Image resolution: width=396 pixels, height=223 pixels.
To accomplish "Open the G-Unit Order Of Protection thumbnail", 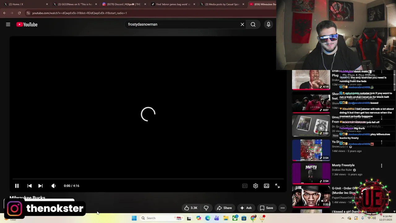I will pyautogui.click(x=311, y=197).
